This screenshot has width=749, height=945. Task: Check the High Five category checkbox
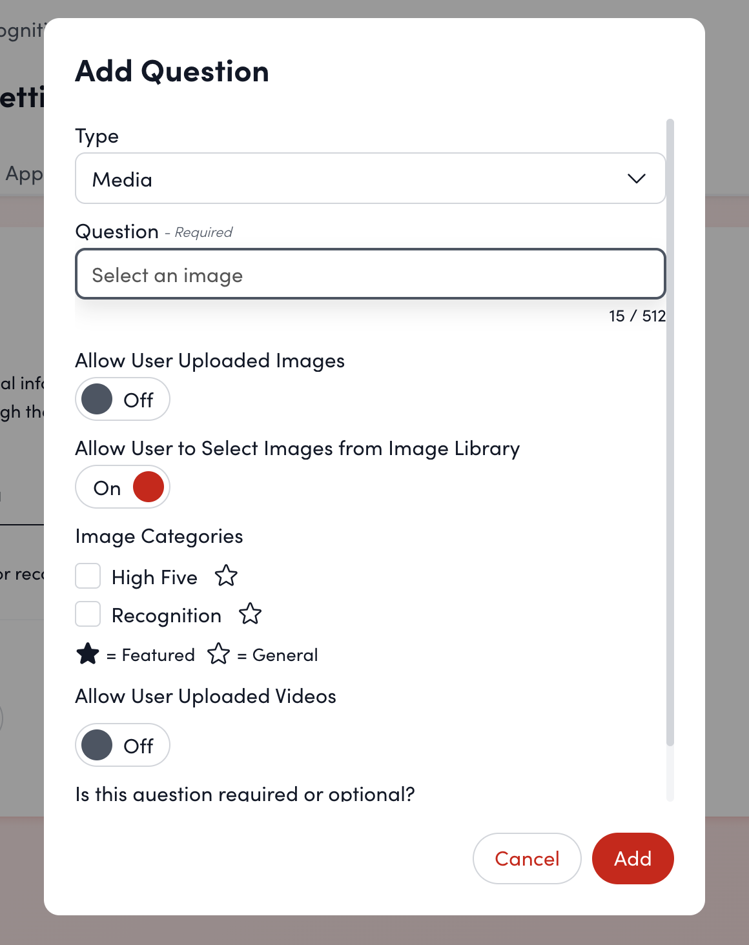click(x=88, y=576)
